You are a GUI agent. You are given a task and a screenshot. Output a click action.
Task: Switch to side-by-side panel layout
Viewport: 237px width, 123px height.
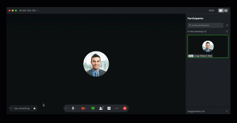coord(221,11)
